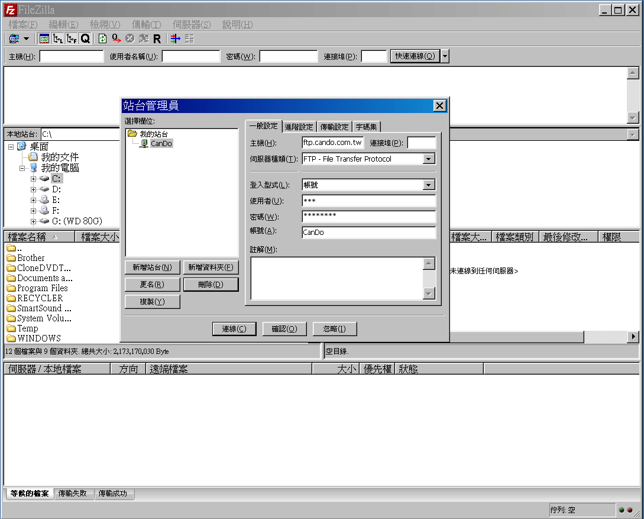Click the 刪除(D) button
Screen dimensions: 644x519
pyautogui.click(x=211, y=285)
